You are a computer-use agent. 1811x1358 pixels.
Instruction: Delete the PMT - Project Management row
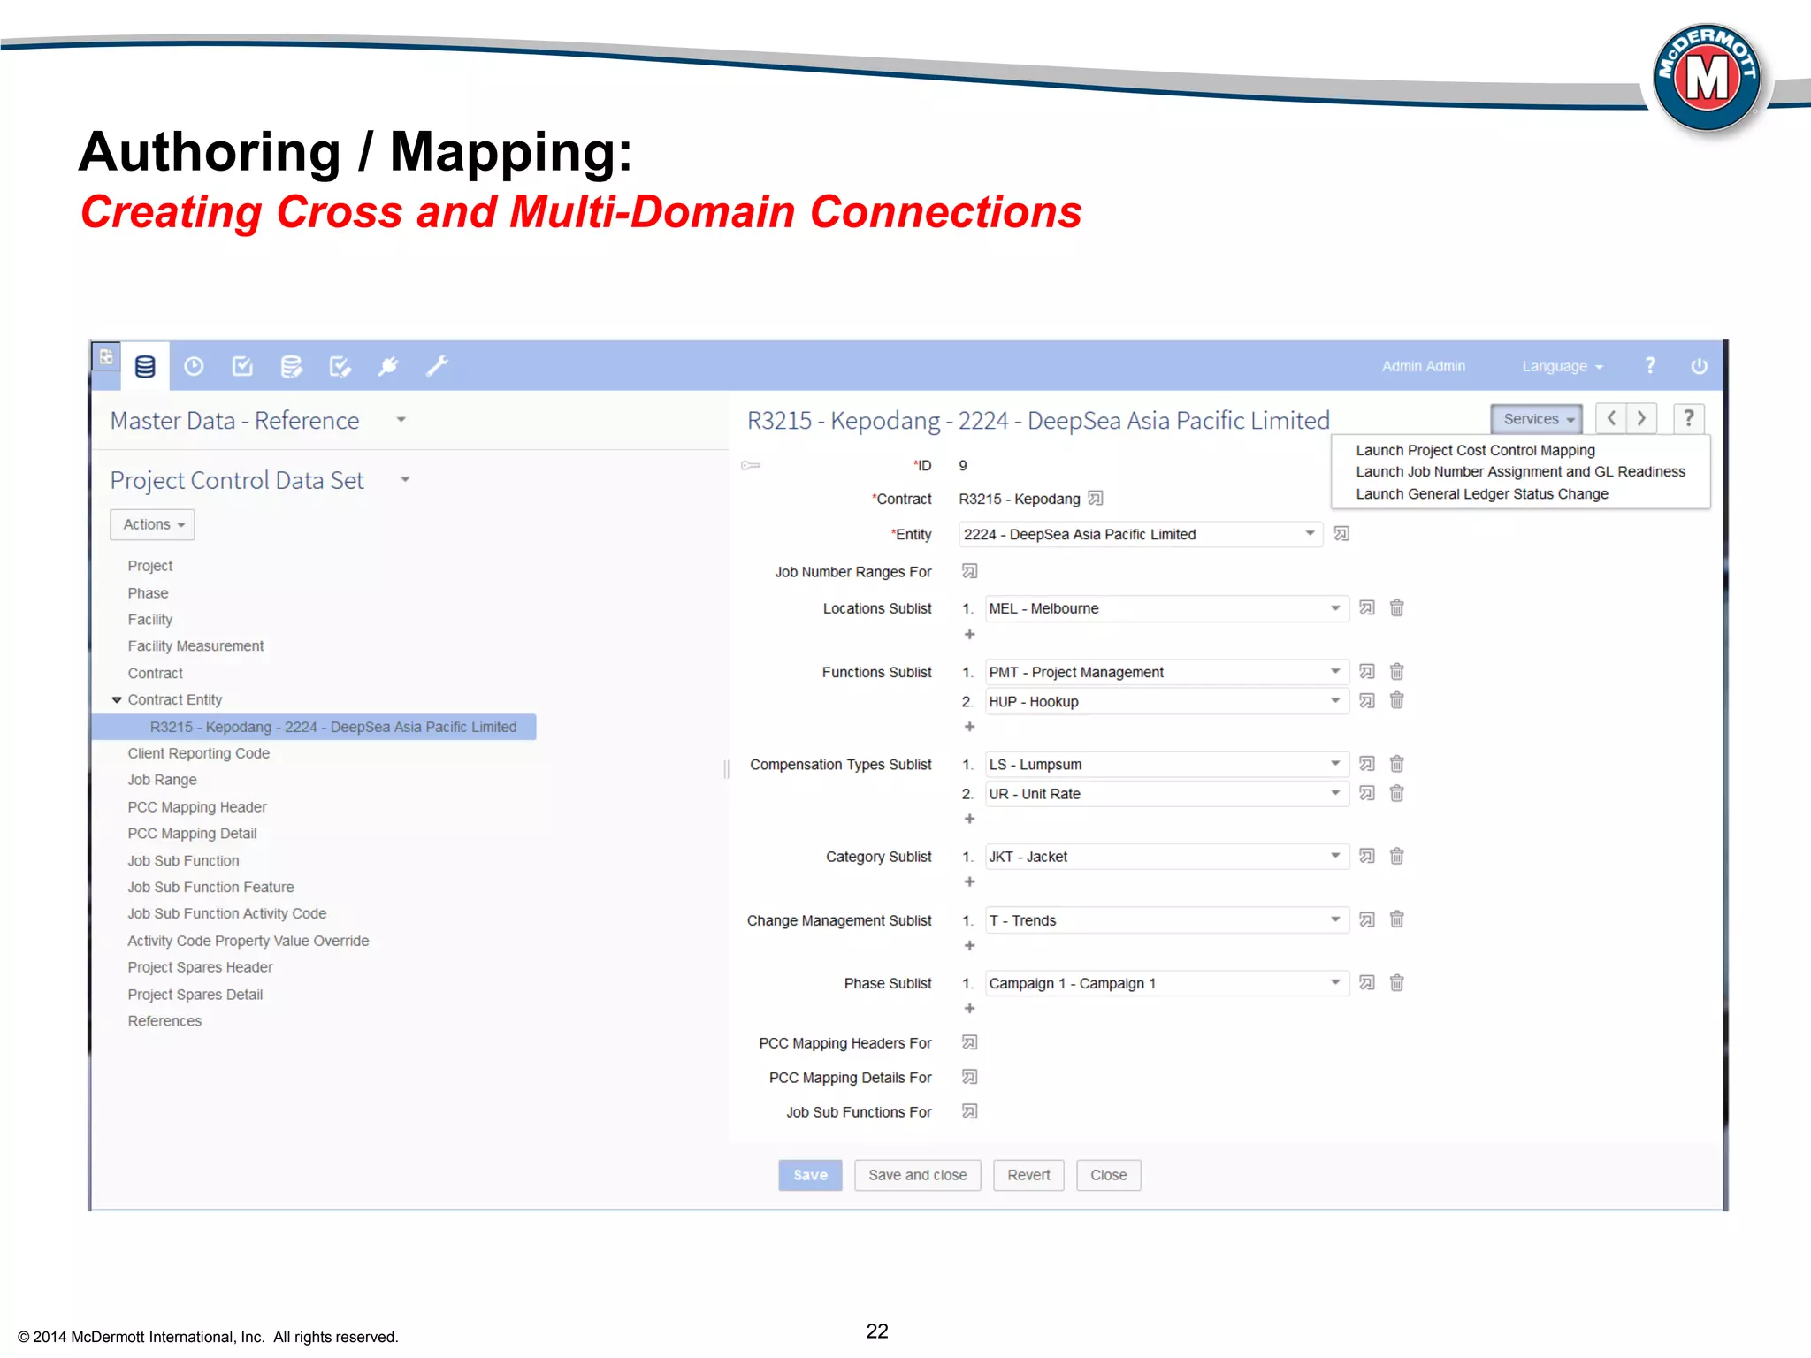[1397, 672]
